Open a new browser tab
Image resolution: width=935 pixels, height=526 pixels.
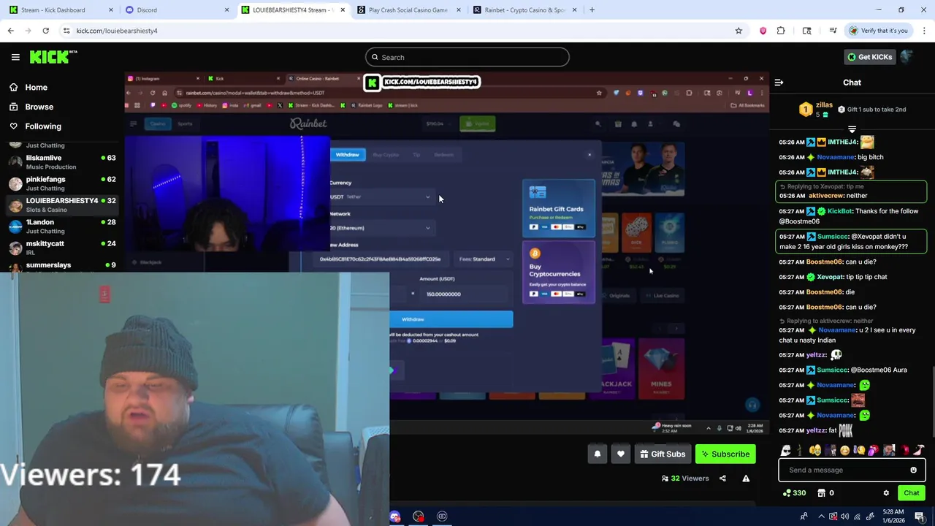[x=592, y=10]
